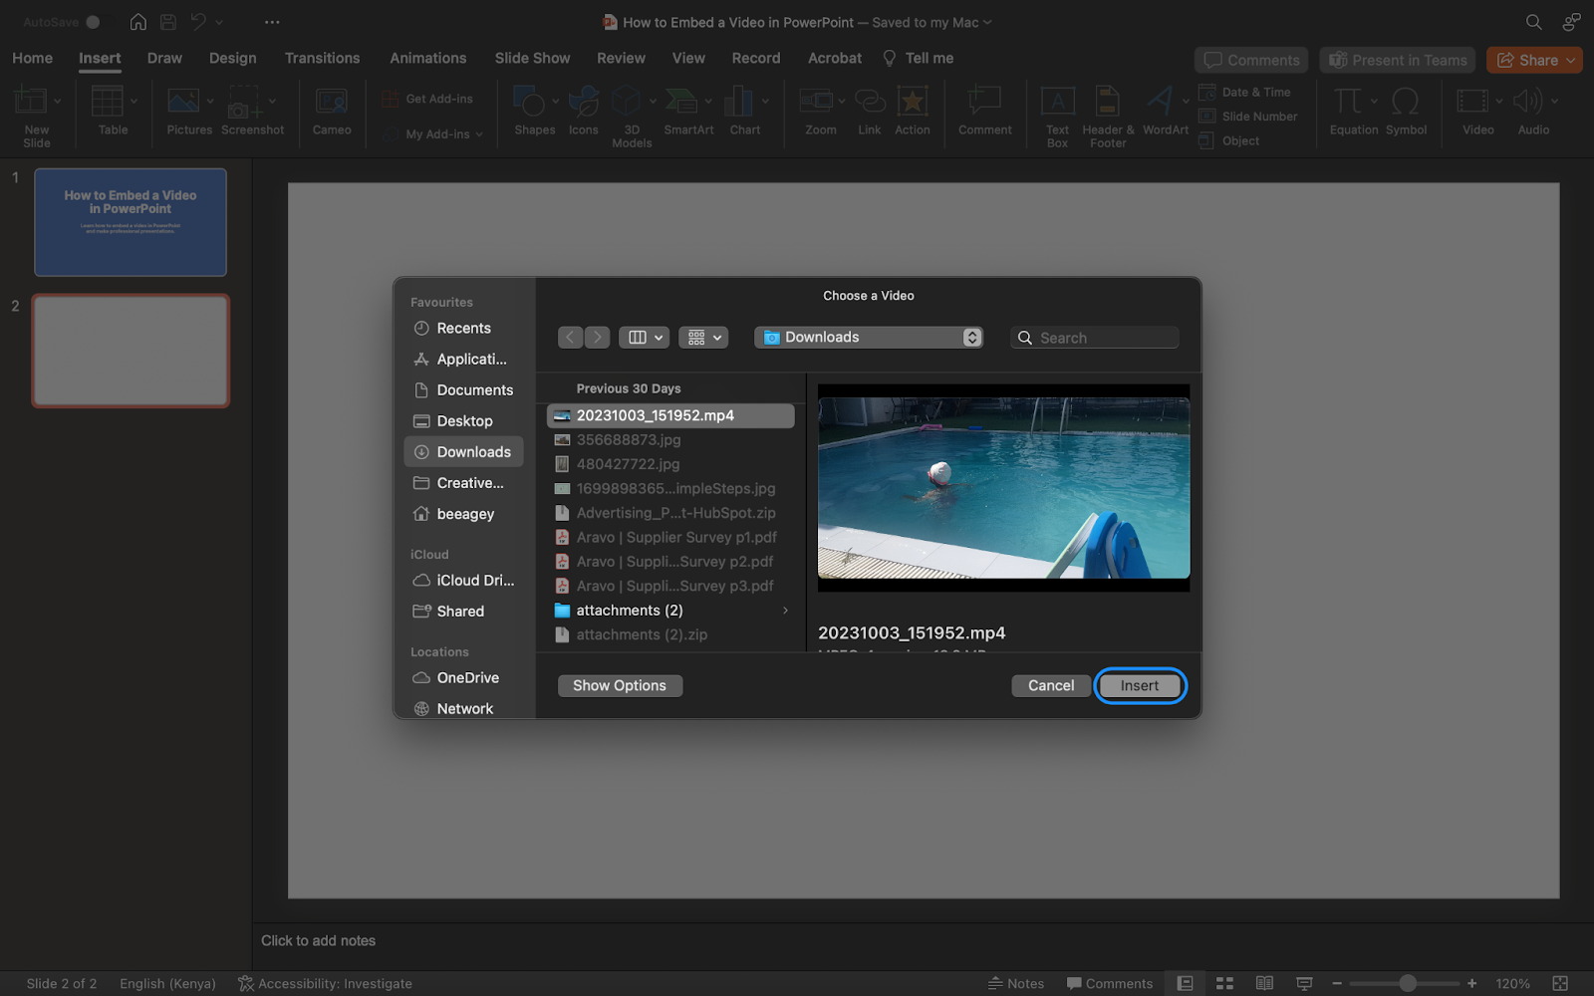The width and height of the screenshot is (1594, 996).
Task: Switch to the Transitions tab
Action: (x=322, y=58)
